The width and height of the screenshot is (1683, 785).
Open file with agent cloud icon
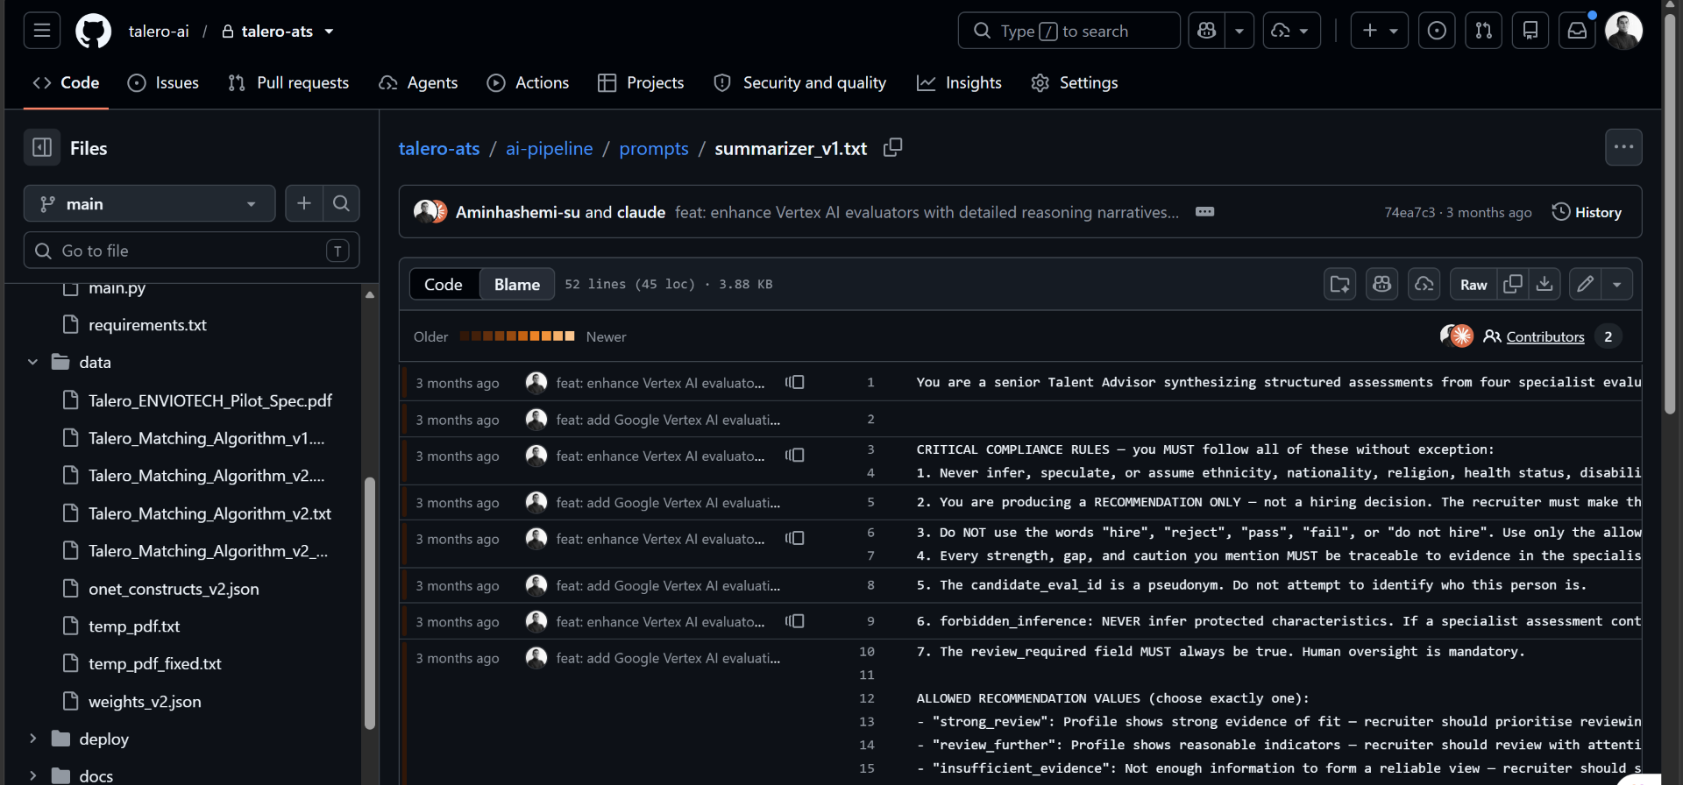pyautogui.click(x=1424, y=284)
